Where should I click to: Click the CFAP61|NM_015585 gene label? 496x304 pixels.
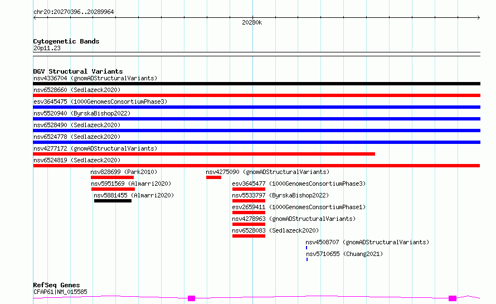tap(60, 292)
